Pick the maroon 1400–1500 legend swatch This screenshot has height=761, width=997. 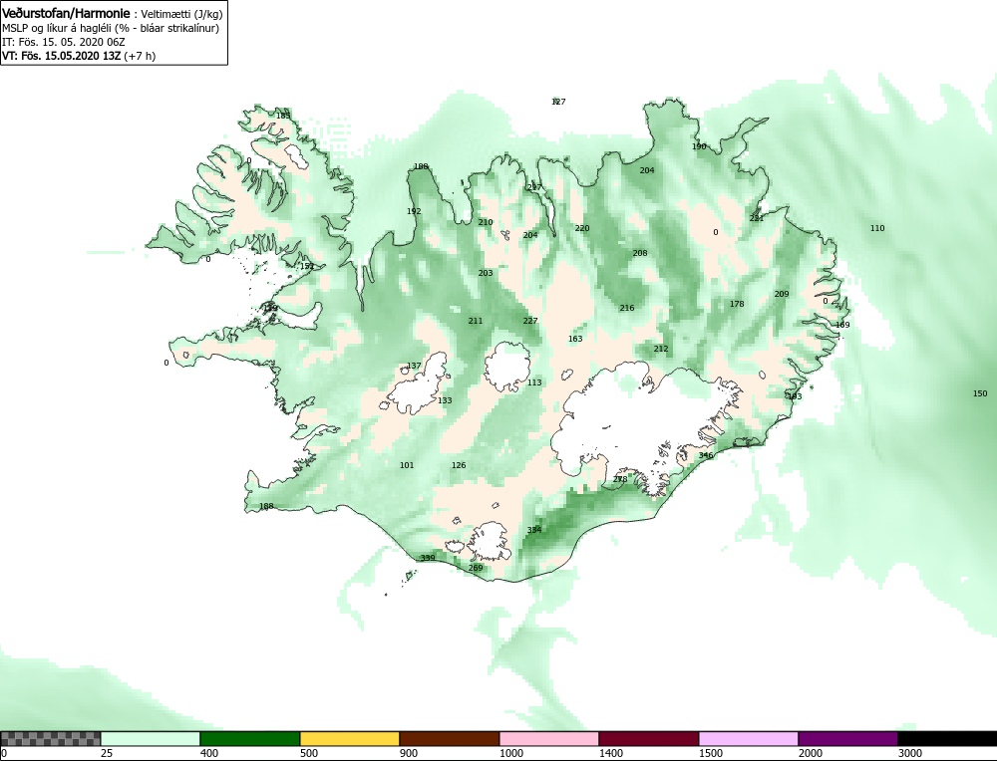[649, 738]
